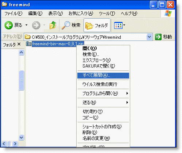Select the freemind-bin-max-0_8_1.zip filename
The image size is (182, 153).
[x=58, y=44]
